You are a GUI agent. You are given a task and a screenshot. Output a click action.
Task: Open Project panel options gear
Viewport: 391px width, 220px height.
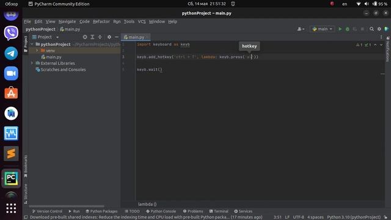(x=109, y=37)
